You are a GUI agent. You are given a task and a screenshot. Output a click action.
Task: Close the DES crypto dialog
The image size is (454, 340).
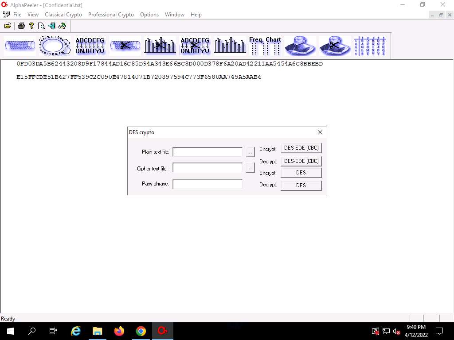[x=320, y=132]
